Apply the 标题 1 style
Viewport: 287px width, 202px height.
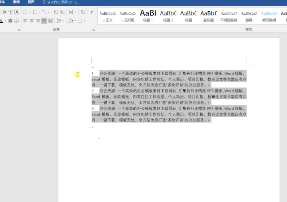point(148,16)
